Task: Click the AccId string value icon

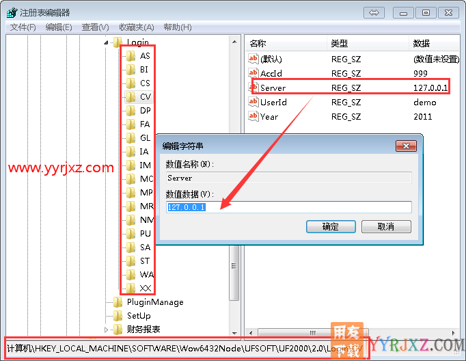Action: (253, 73)
